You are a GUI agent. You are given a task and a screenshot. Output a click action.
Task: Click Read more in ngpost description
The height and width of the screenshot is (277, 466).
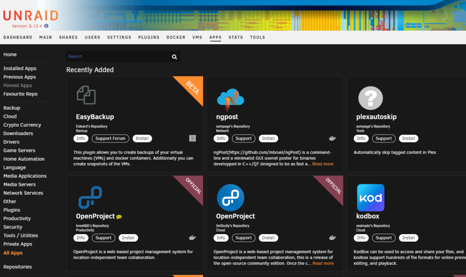pos(323,164)
